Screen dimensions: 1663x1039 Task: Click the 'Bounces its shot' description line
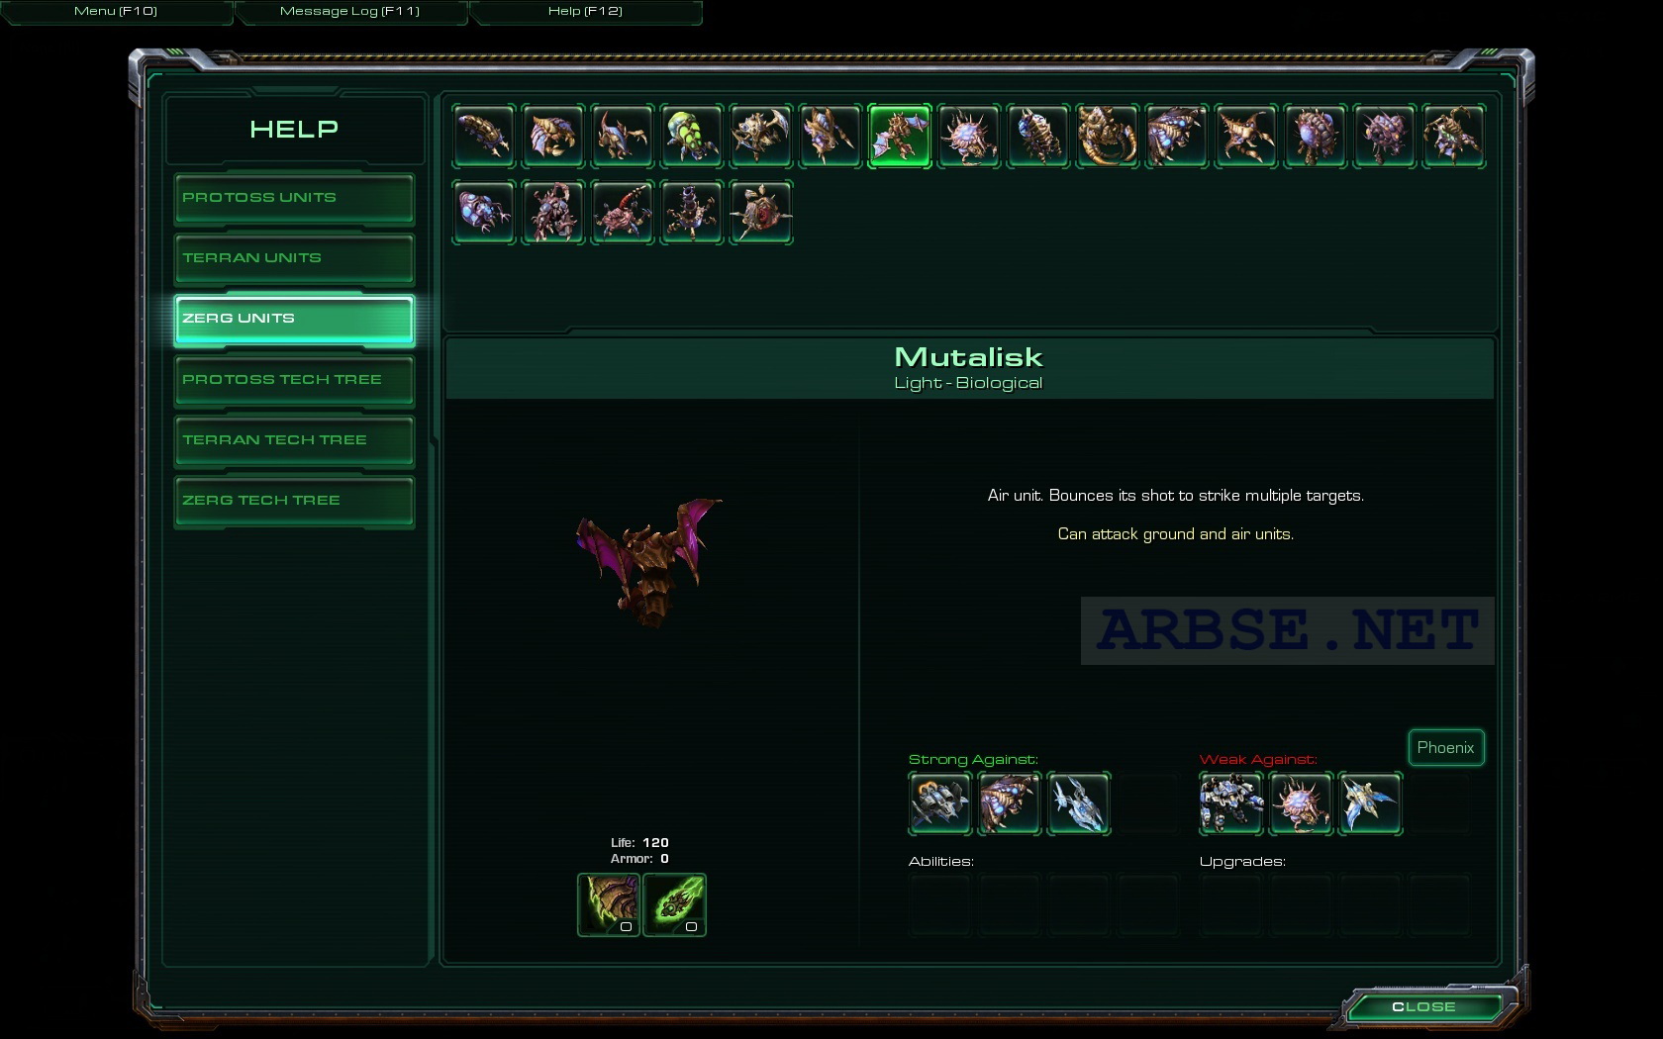coord(1175,496)
